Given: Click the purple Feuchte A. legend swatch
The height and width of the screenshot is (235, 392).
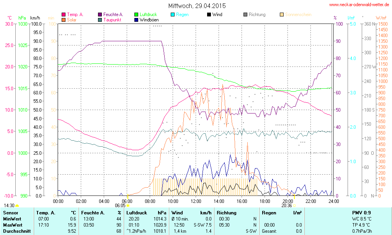Looking at the screenshot, I should [x=100, y=15].
